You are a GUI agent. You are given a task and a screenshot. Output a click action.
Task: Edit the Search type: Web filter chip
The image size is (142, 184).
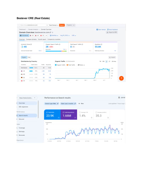pos(51,104)
